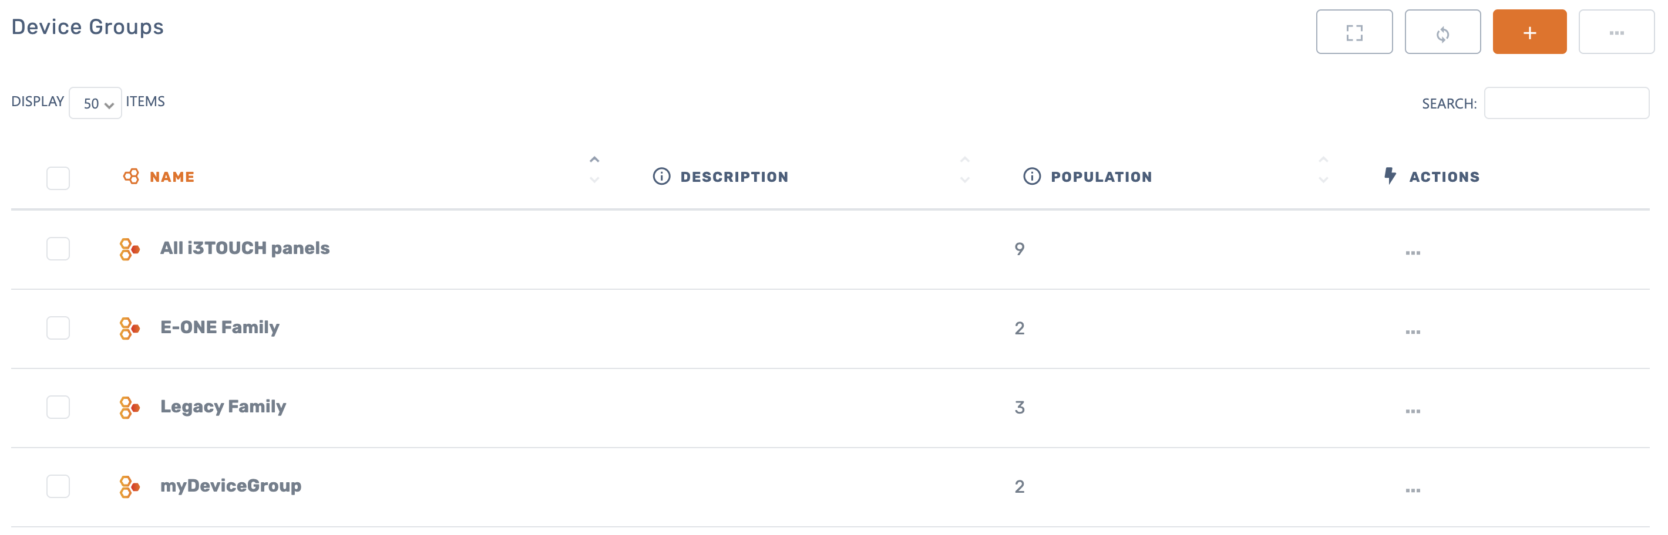Click the Population column header

[x=1101, y=177]
